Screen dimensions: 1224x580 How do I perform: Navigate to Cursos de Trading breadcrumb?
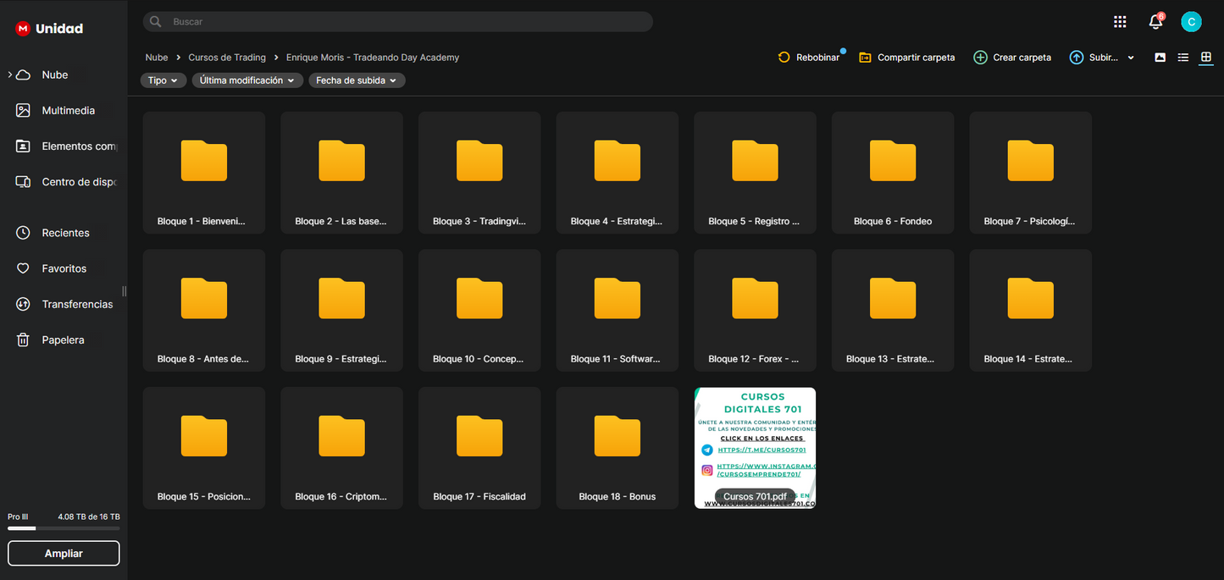click(x=227, y=58)
